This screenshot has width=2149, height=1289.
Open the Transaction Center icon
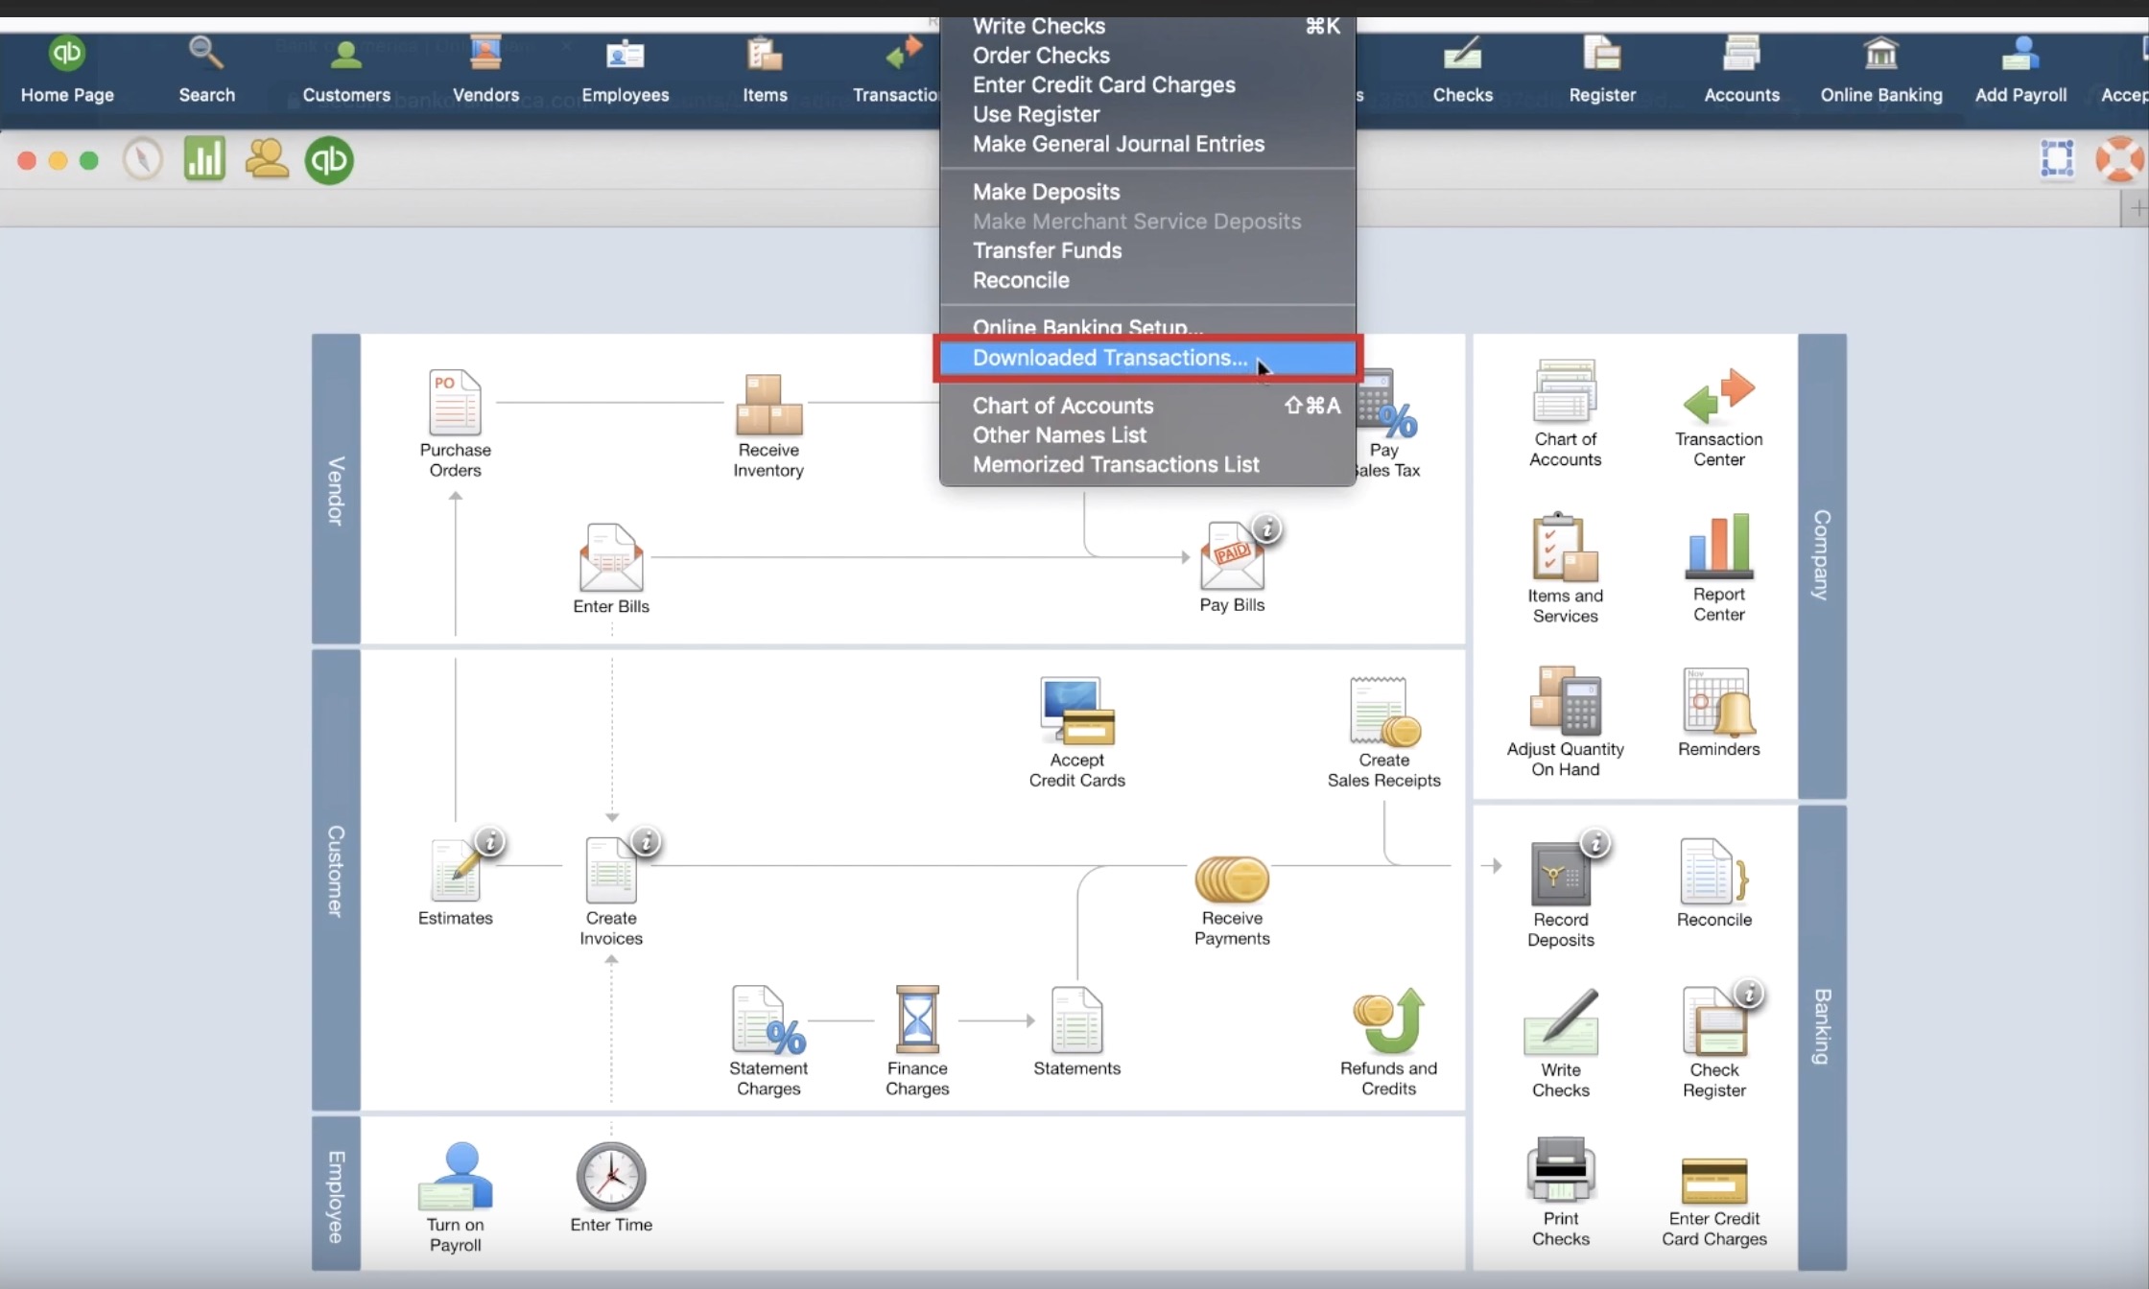coord(1718,395)
